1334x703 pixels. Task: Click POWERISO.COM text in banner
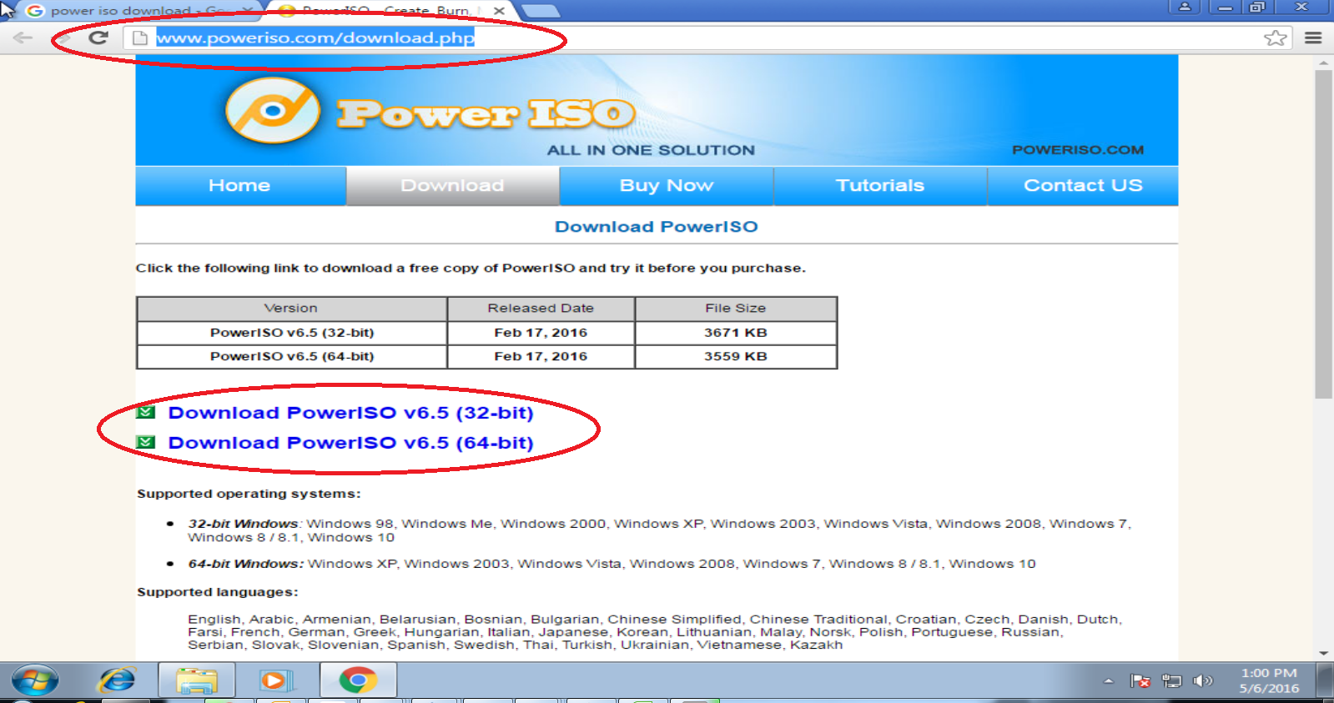point(1078,150)
